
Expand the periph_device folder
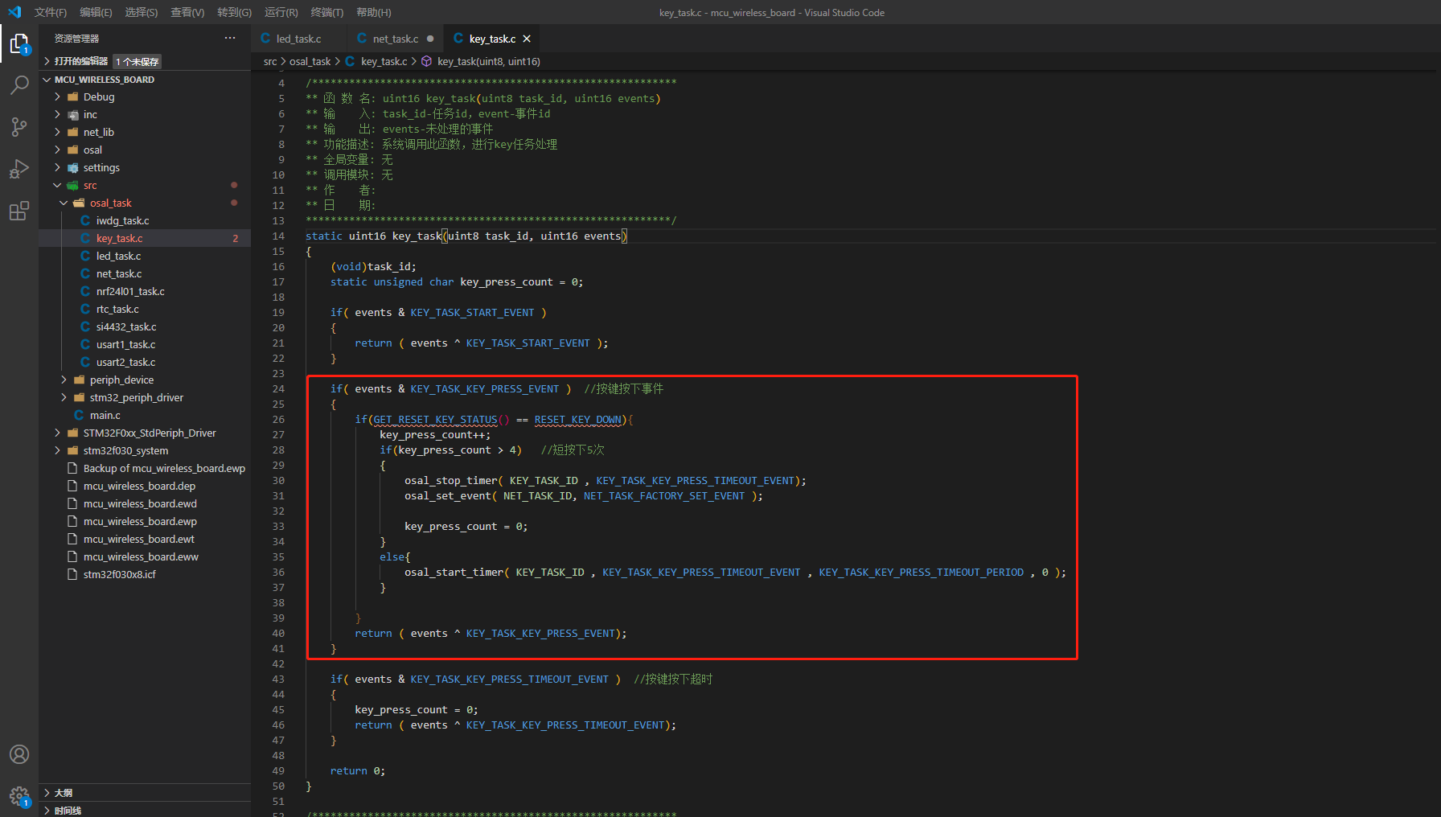(x=121, y=380)
